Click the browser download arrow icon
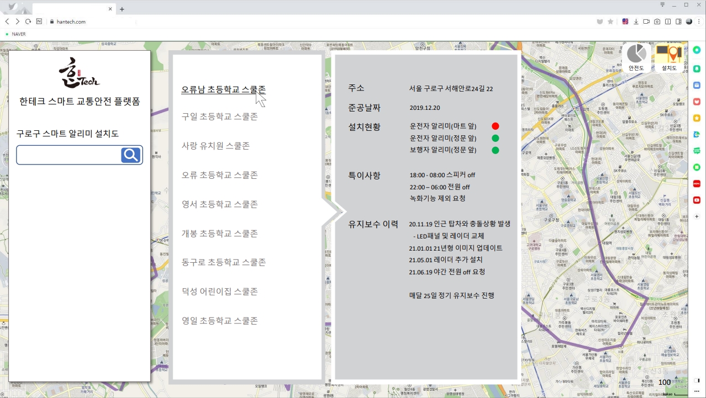 636,22
